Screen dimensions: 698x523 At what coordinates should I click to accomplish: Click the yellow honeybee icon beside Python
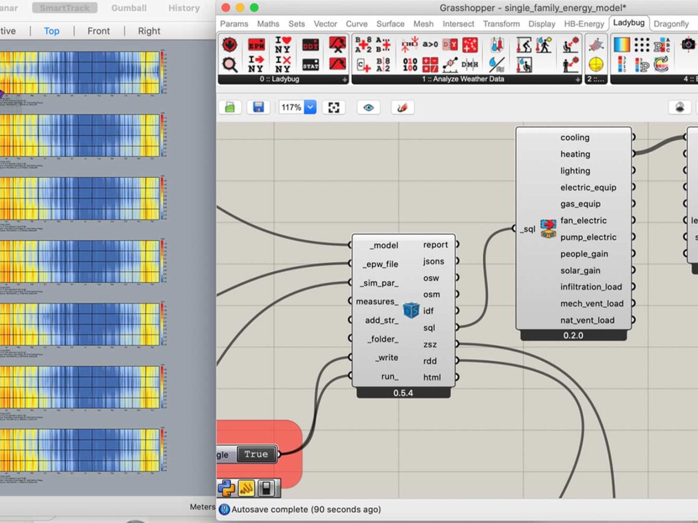[x=247, y=488]
